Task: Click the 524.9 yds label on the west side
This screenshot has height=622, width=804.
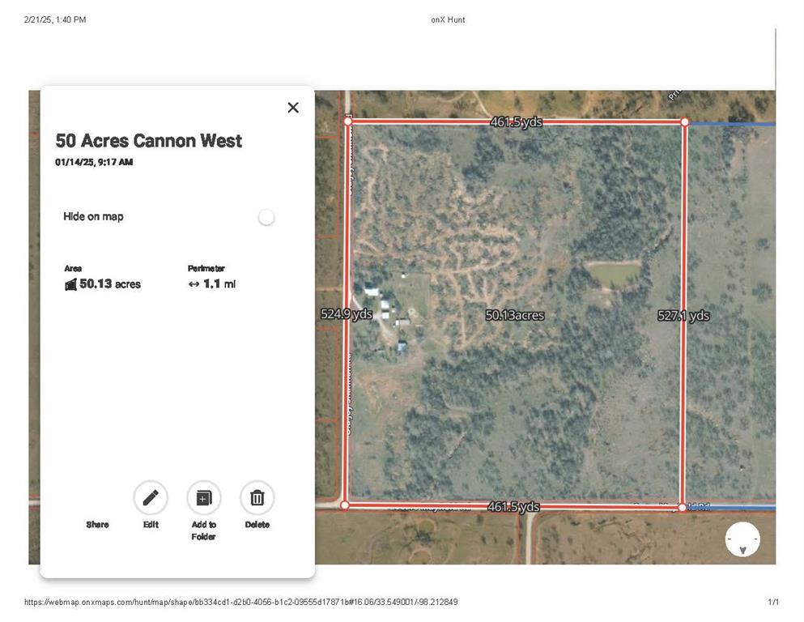Action: [x=347, y=314]
